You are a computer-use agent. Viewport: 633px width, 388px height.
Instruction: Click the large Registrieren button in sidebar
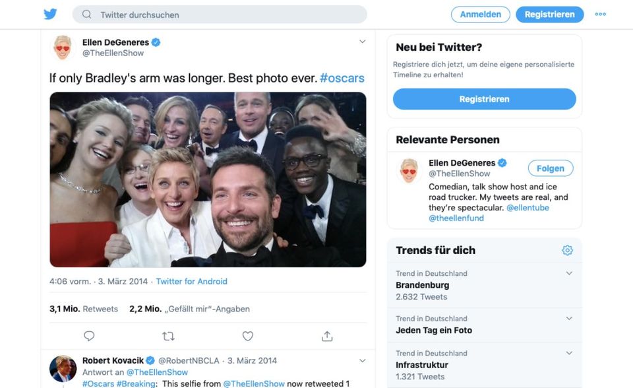(x=484, y=99)
